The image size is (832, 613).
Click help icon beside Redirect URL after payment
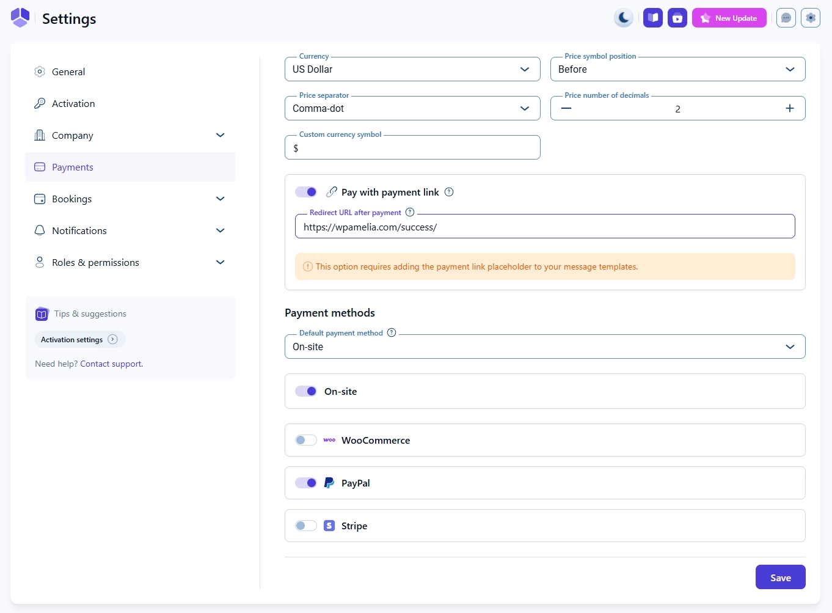(410, 212)
